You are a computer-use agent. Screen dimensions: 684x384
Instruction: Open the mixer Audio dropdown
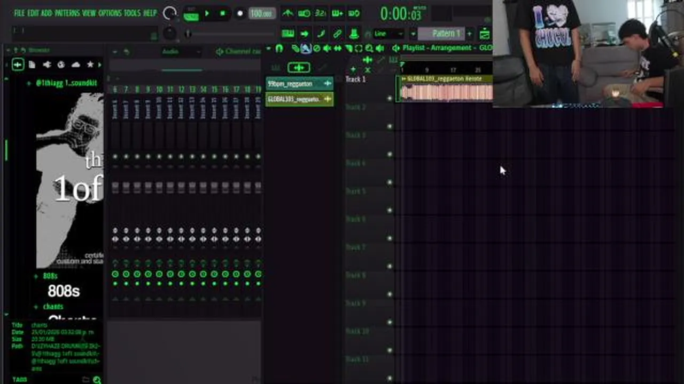tap(181, 52)
